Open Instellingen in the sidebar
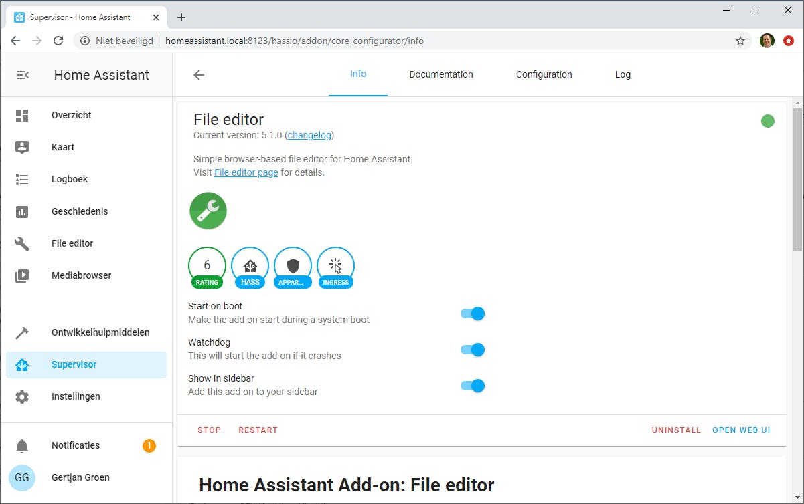The width and height of the screenshot is (804, 504). 86,396
